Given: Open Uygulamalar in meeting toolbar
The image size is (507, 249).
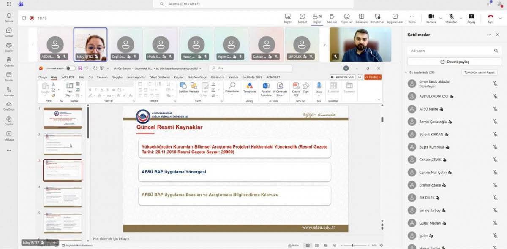Looking at the screenshot, I should pyautogui.click(x=395, y=18).
